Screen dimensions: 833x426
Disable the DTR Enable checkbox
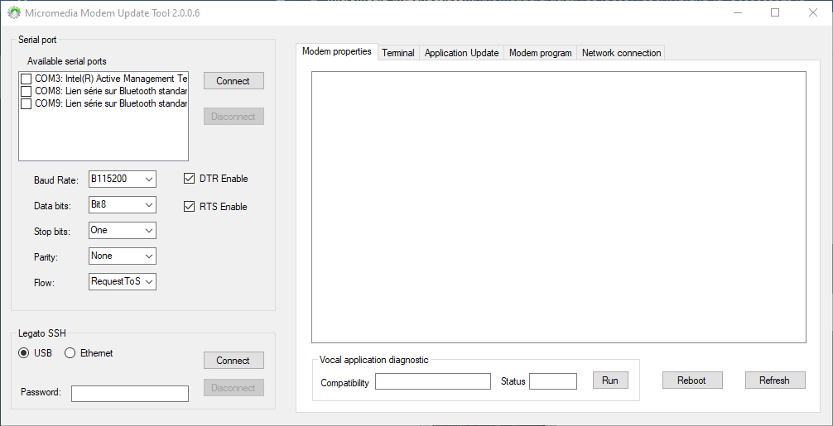190,179
